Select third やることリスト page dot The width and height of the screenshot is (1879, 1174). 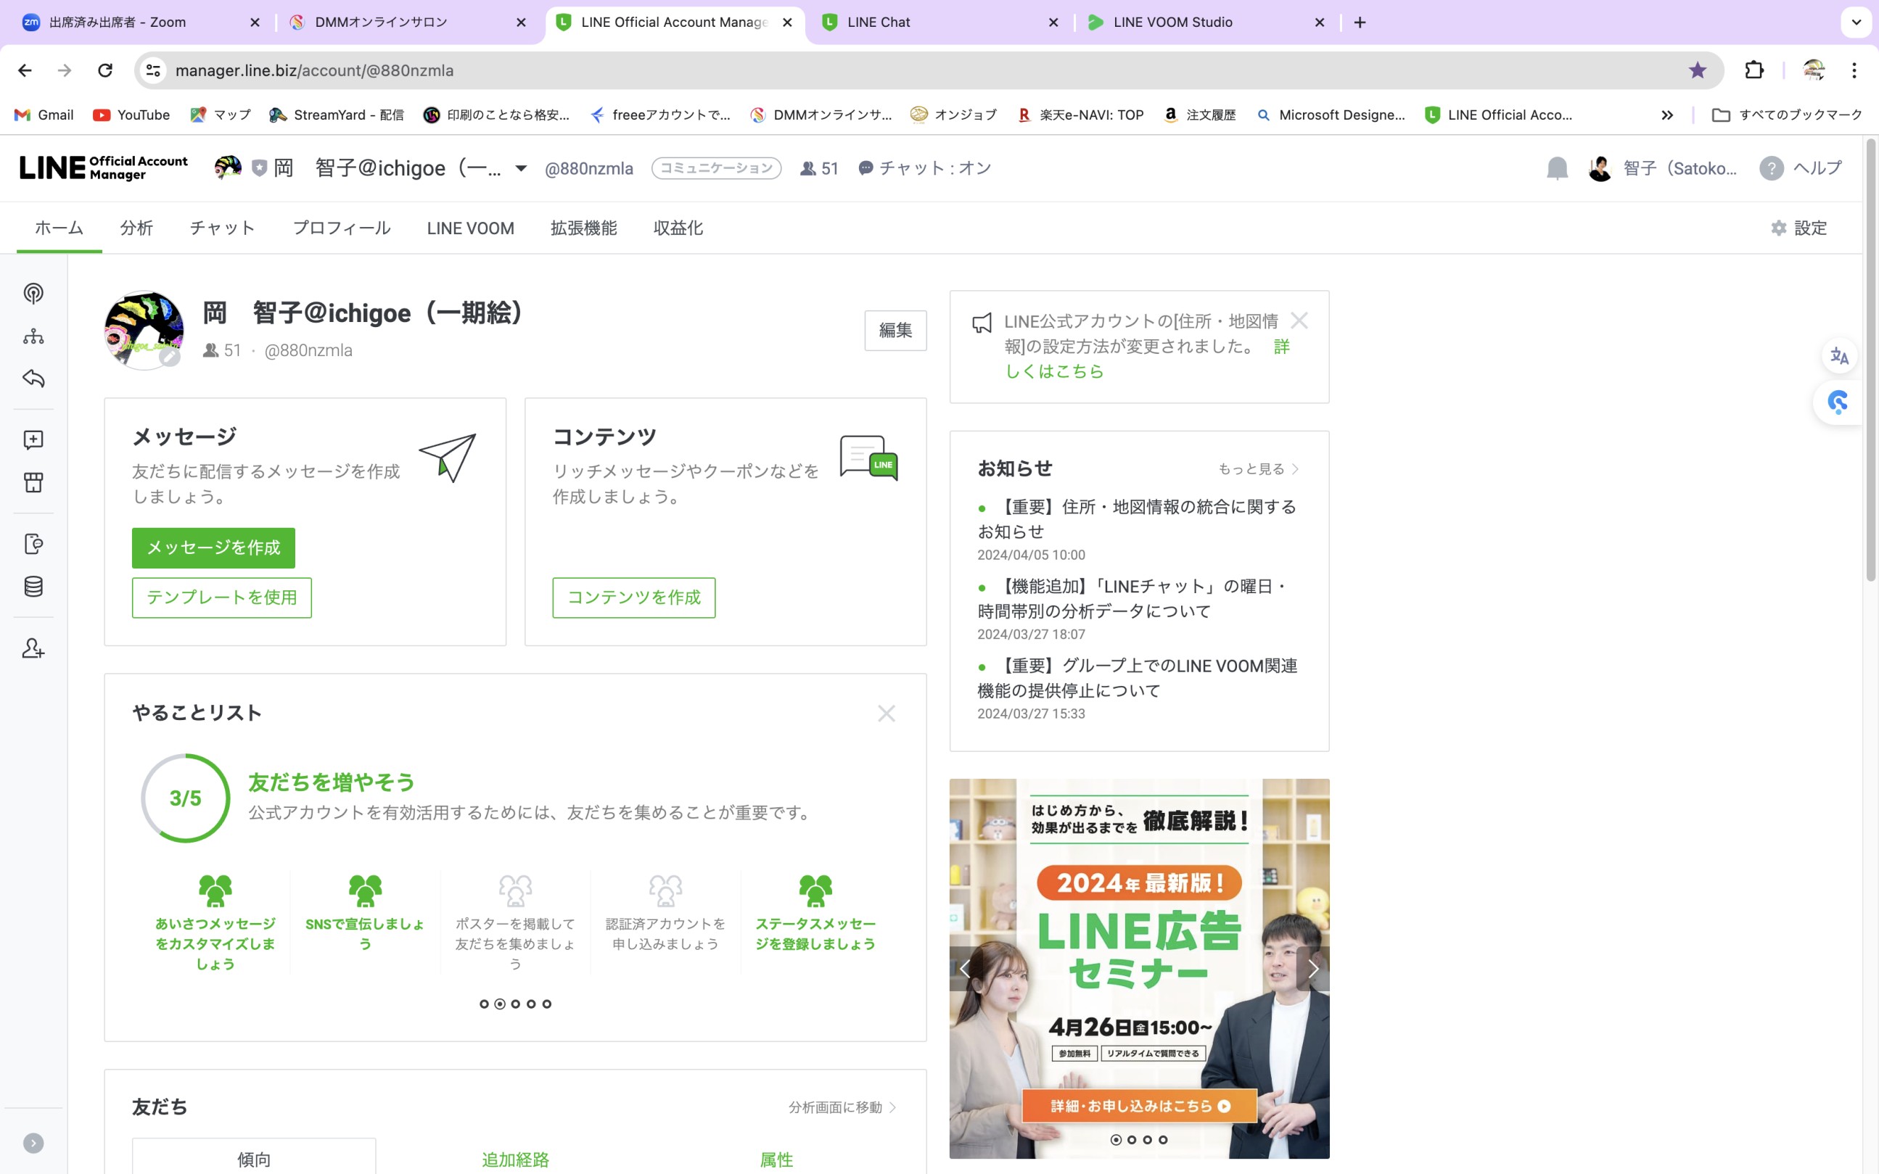515,1004
